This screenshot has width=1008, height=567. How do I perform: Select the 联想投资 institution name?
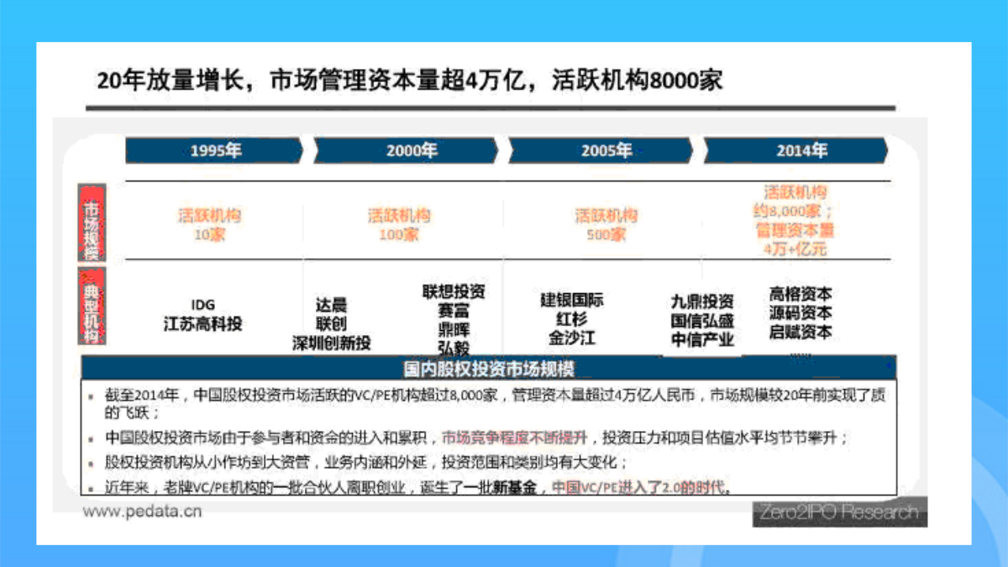coord(454,292)
